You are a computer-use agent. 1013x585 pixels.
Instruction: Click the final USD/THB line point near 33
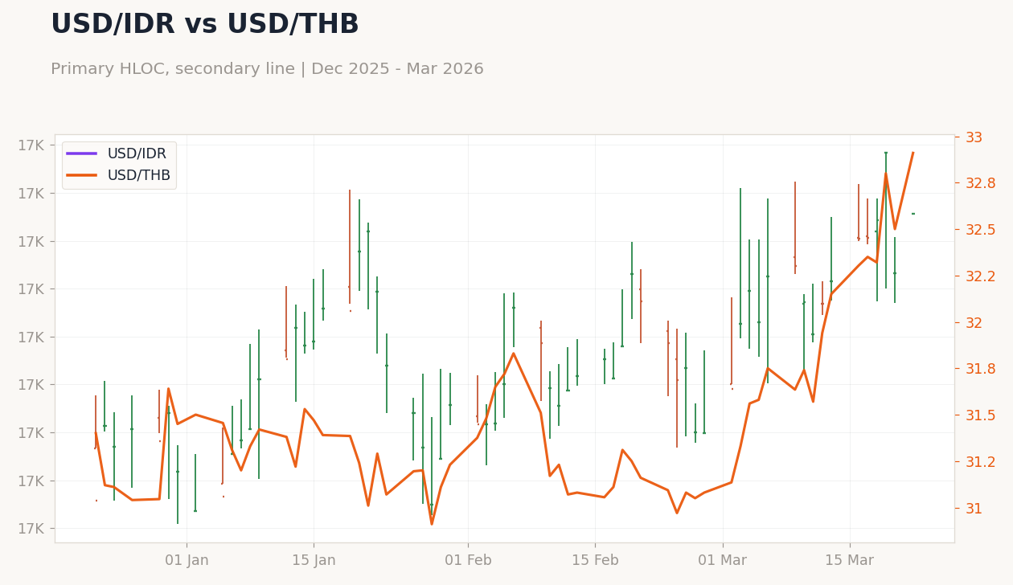point(913,153)
